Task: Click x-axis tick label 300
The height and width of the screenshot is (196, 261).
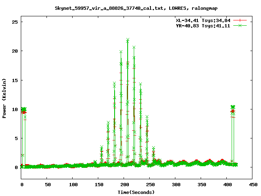Action: click(176, 185)
